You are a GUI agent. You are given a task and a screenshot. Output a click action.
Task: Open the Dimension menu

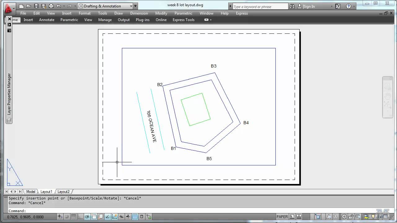click(x=139, y=13)
